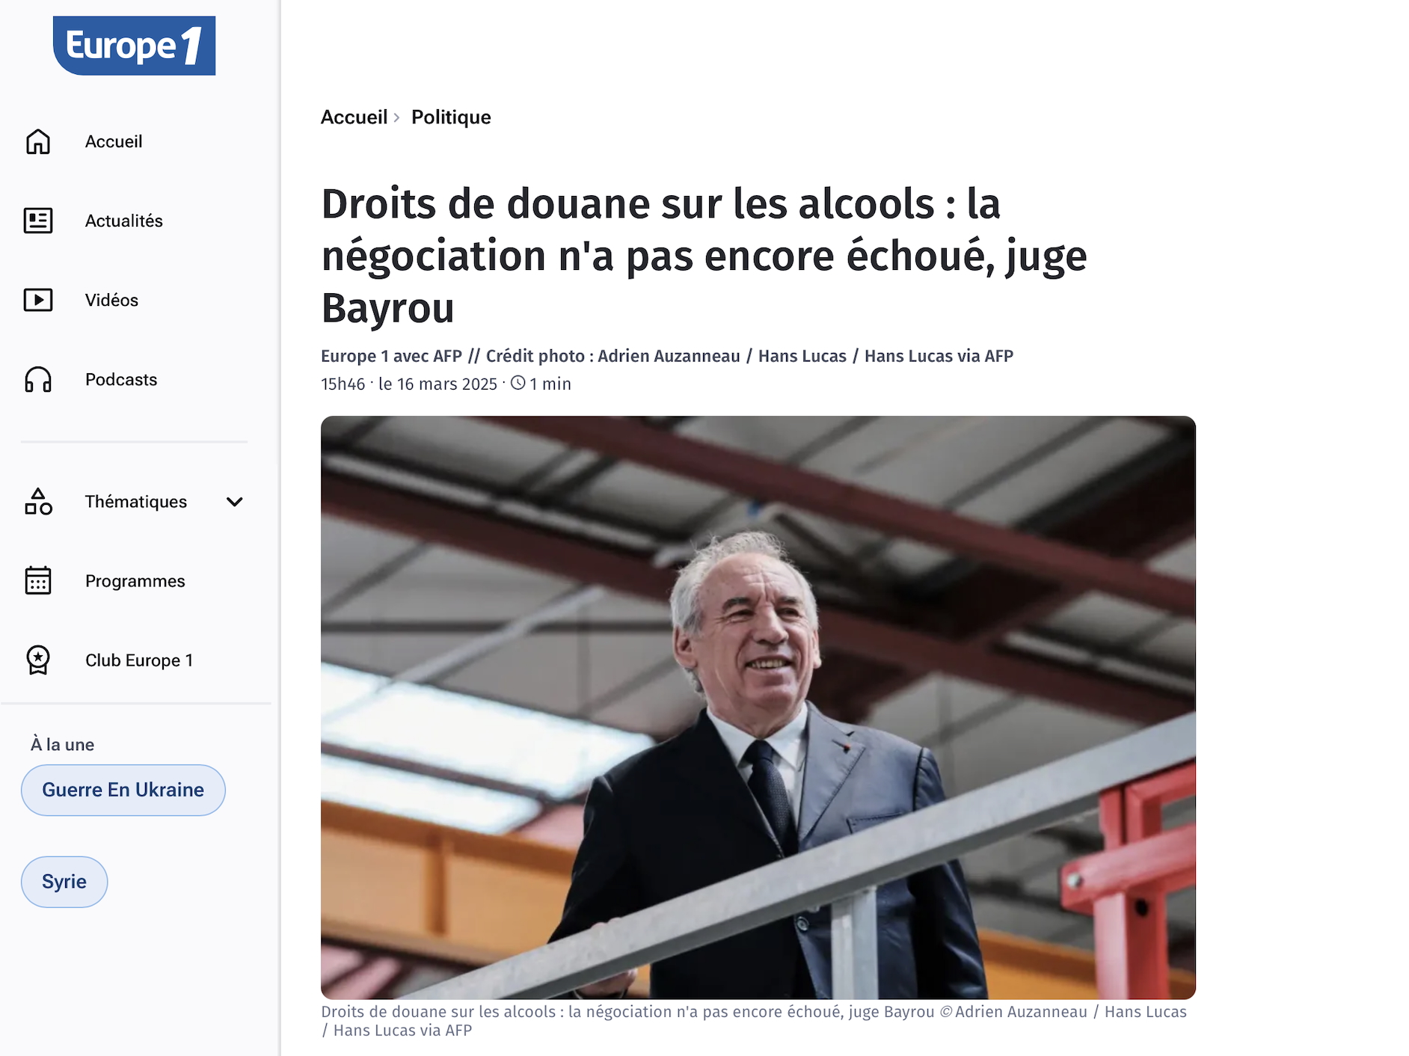Click the Bayrou article photo
This screenshot has height=1056, width=1409.
point(758,707)
